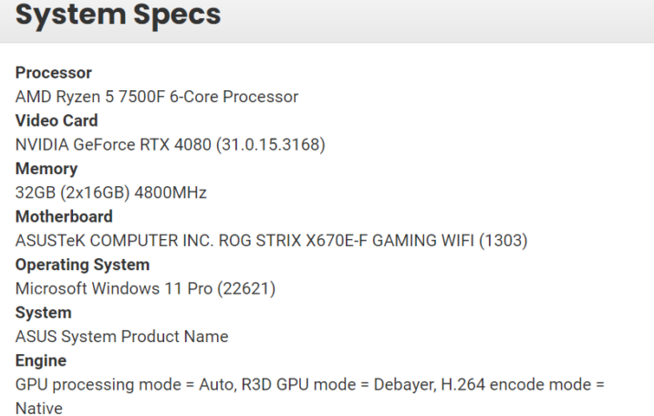Click 32GB (2x16GB) 4800MHz value
654x416 pixels.
111,192
